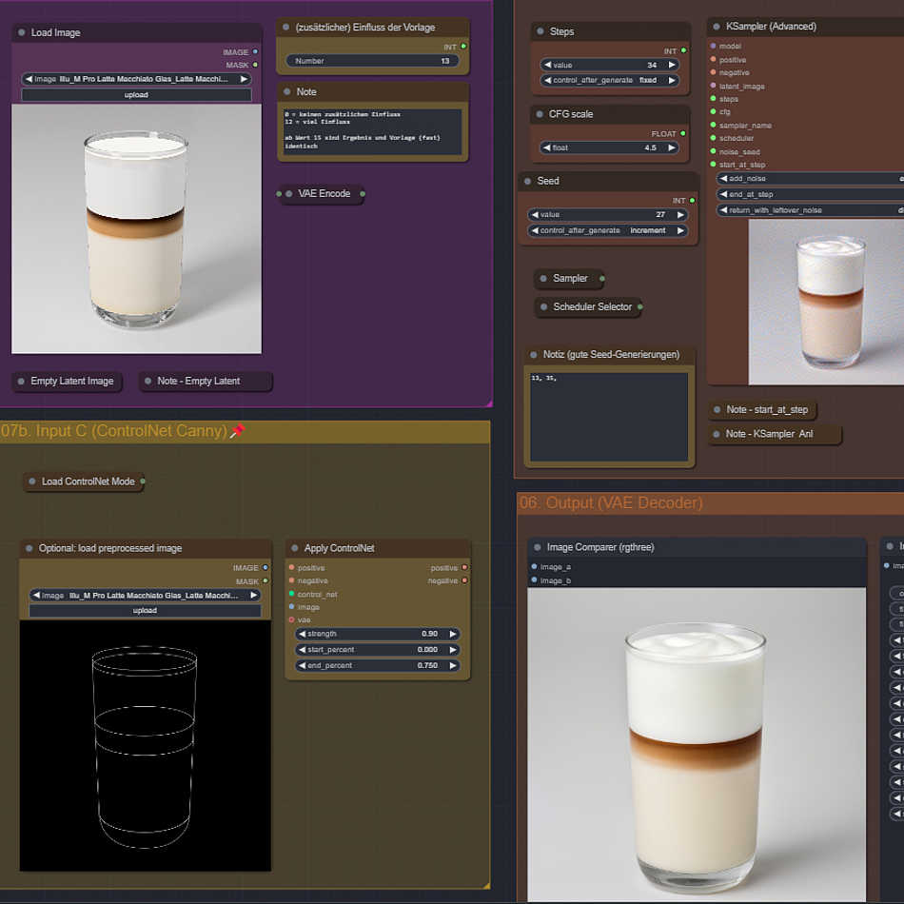Screen dimensions: 904x904
Task: Click the strength value slider in Apply ControlNet
Action: point(378,634)
